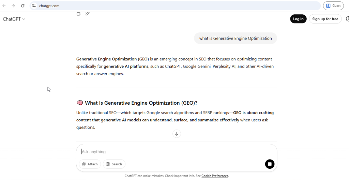The height and width of the screenshot is (180, 349).
Task: Click the browser forward arrow
Action: (13, 6)
